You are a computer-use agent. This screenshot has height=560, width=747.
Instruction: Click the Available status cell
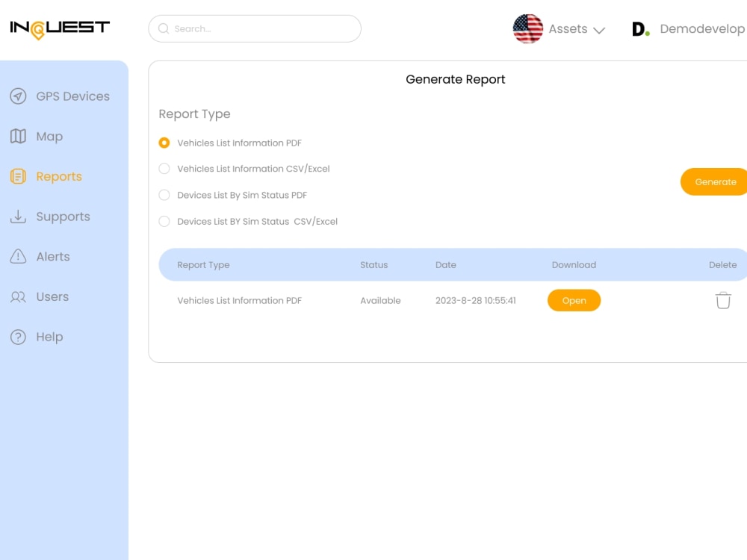click(x=380, y=300)
